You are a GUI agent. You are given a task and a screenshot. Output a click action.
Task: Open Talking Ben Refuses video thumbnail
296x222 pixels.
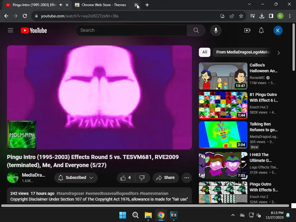pos(223,135)
